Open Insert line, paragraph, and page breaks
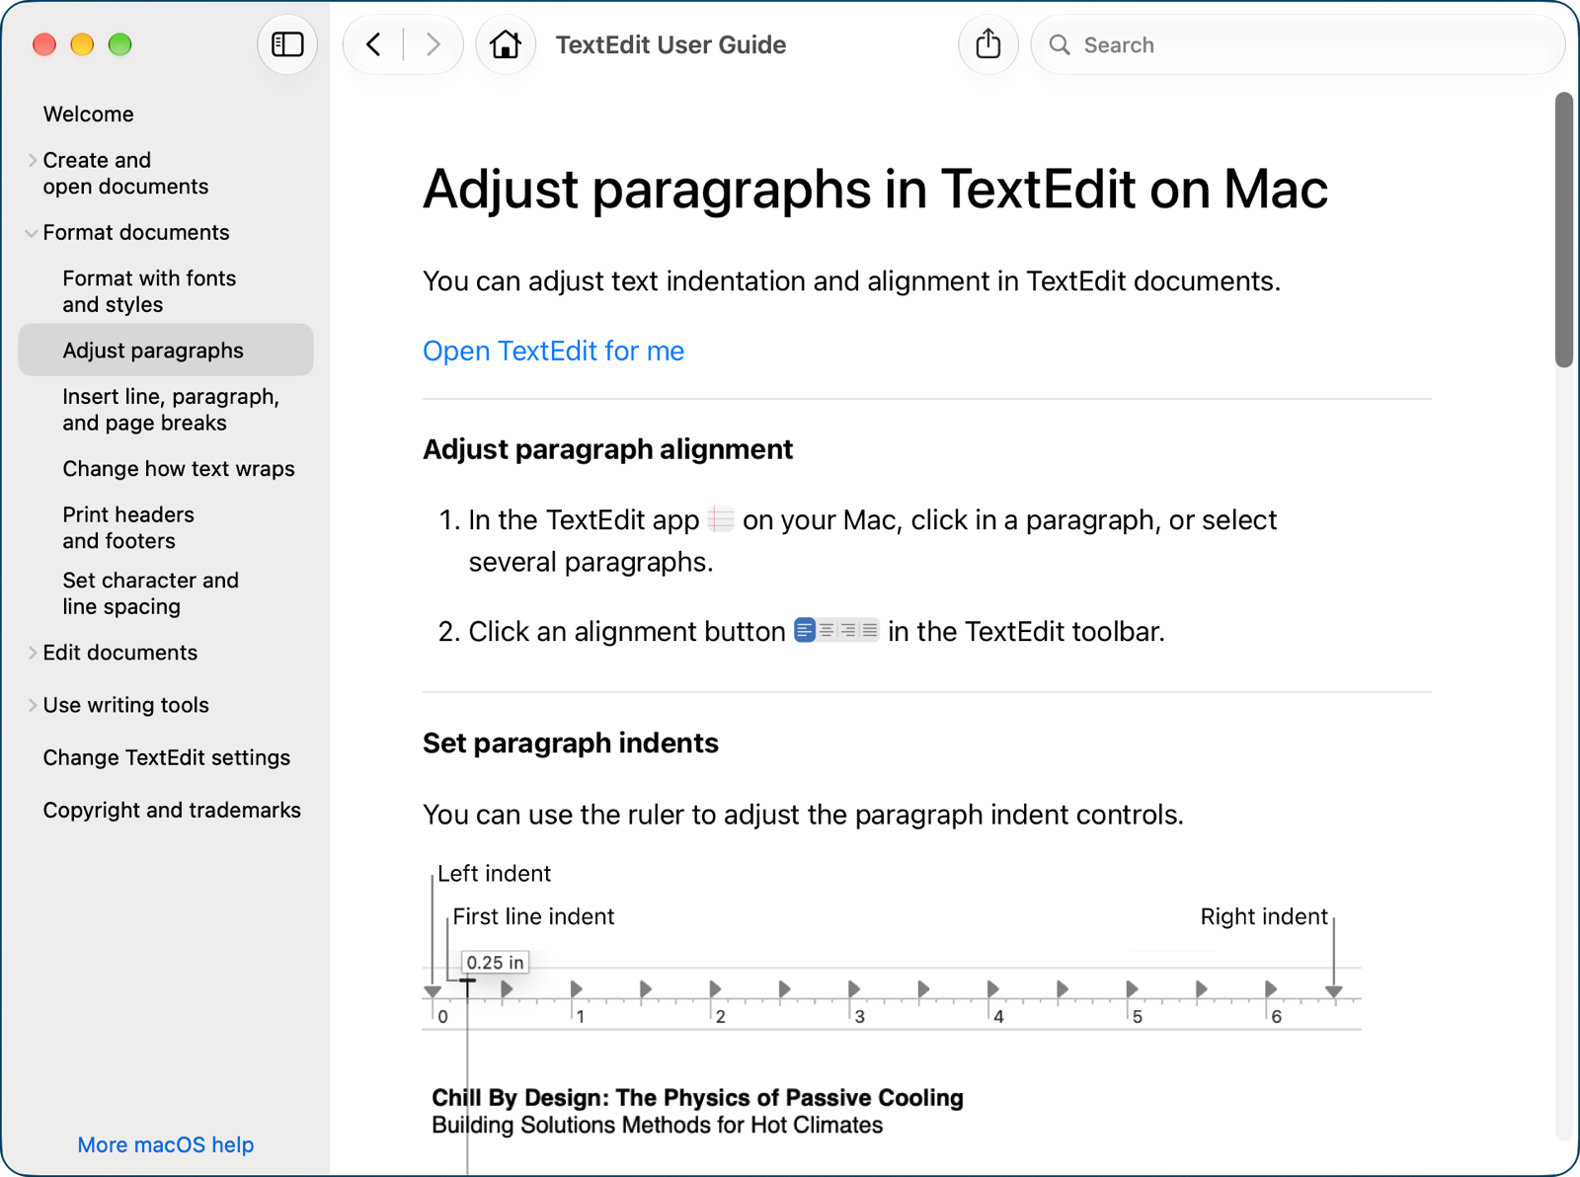Image resolution: width=1580 pixels, height=1177 pixels. [171, 410]
